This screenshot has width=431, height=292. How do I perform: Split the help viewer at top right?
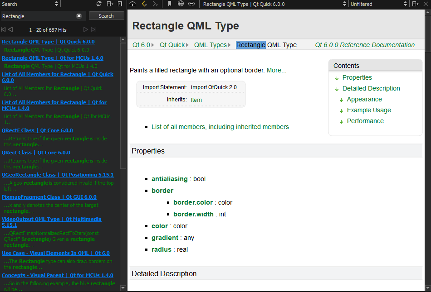pos(415,4)
